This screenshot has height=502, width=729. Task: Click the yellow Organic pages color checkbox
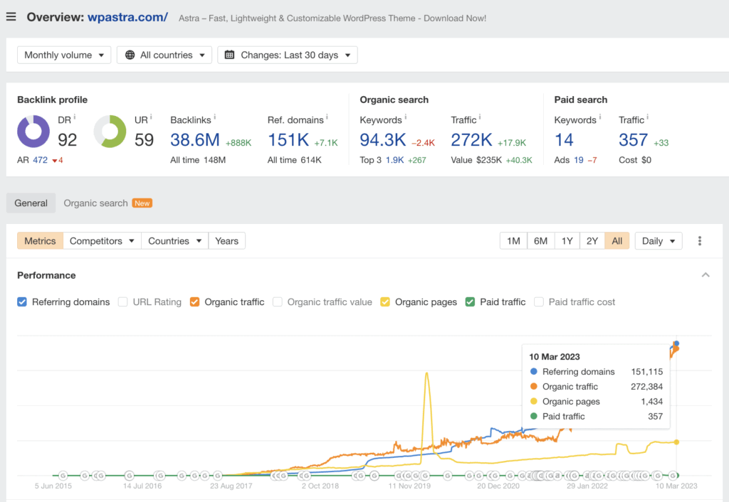point(385,302)
